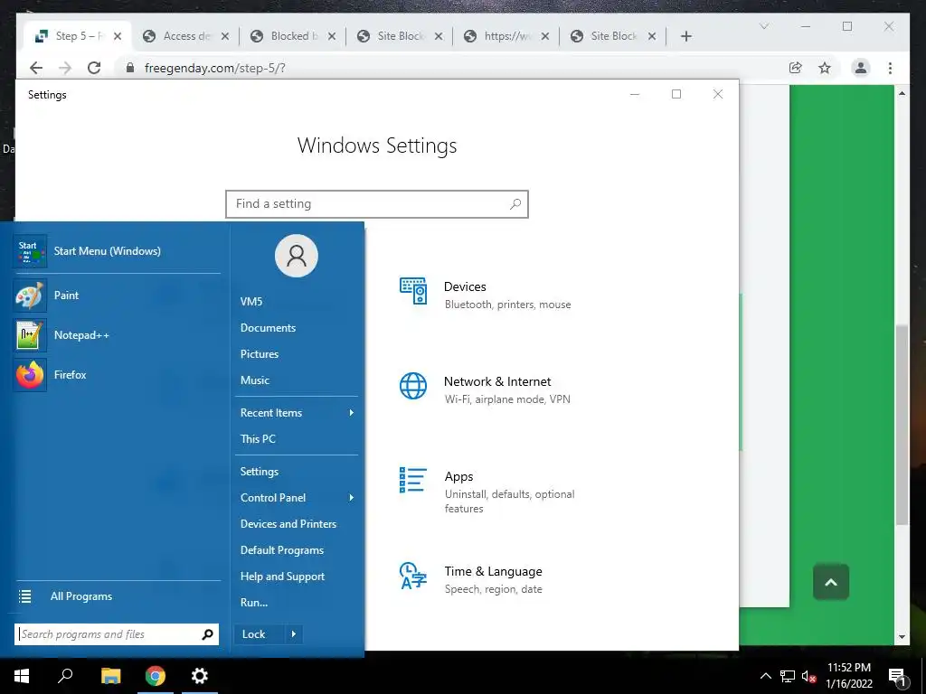Click the search magnifier in start menu
Image resolution: width=926 pixels, height=694 pixels.
[x=207, y=634]
